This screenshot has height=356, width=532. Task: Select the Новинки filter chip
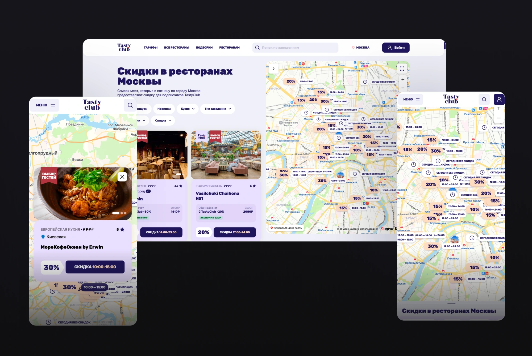coord(164,109)
